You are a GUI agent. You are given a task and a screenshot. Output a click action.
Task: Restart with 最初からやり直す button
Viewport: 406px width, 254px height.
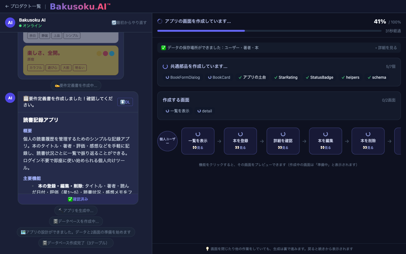(x=129, y=23)
